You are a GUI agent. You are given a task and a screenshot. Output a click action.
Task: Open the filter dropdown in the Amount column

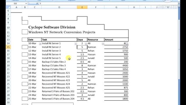[x=127, y=43]
